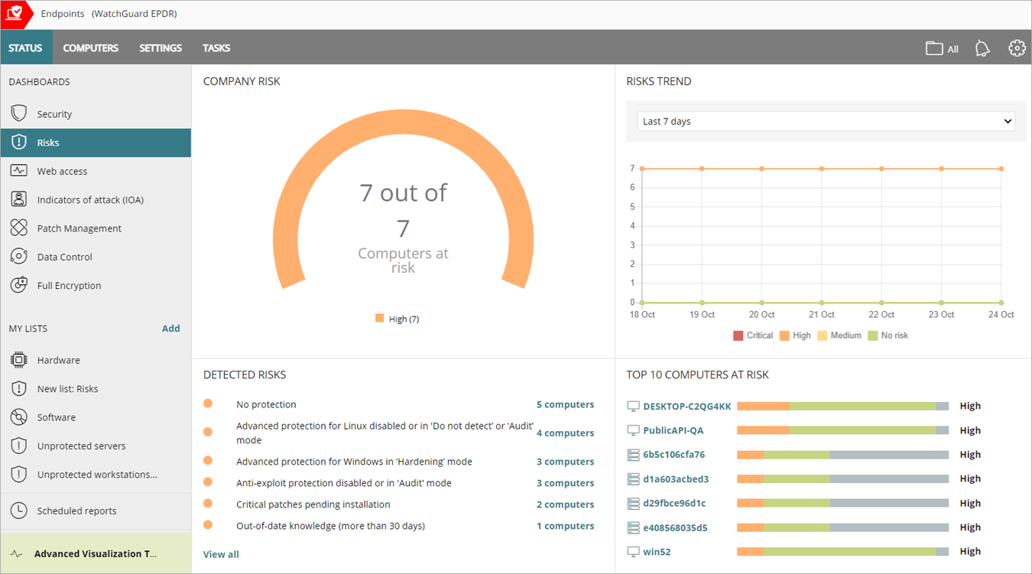This screenshot has width=1032, height=574.
Task: Click the New list: Risks icon
Action: [x=19, y=388]
